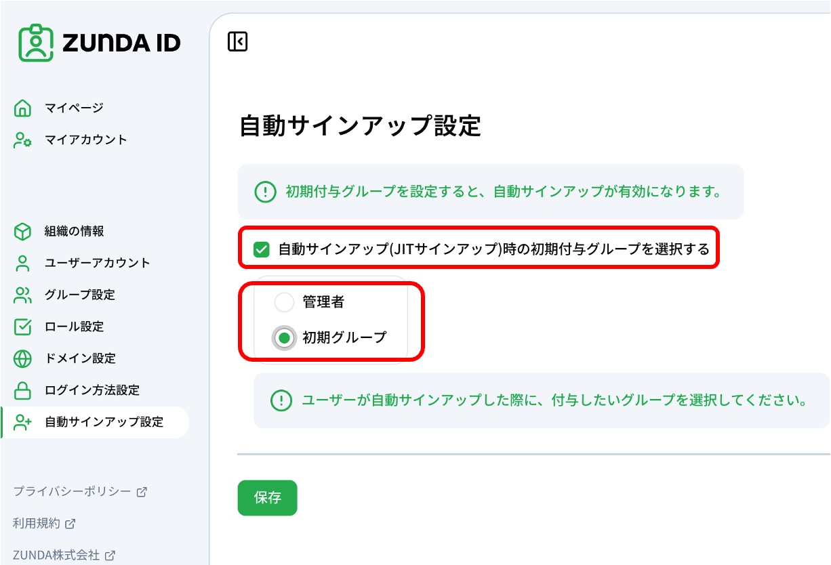Click the lock icon for ログイン方法設定
The width and height of the screenshot is (831, 565).
coord(23,391)
